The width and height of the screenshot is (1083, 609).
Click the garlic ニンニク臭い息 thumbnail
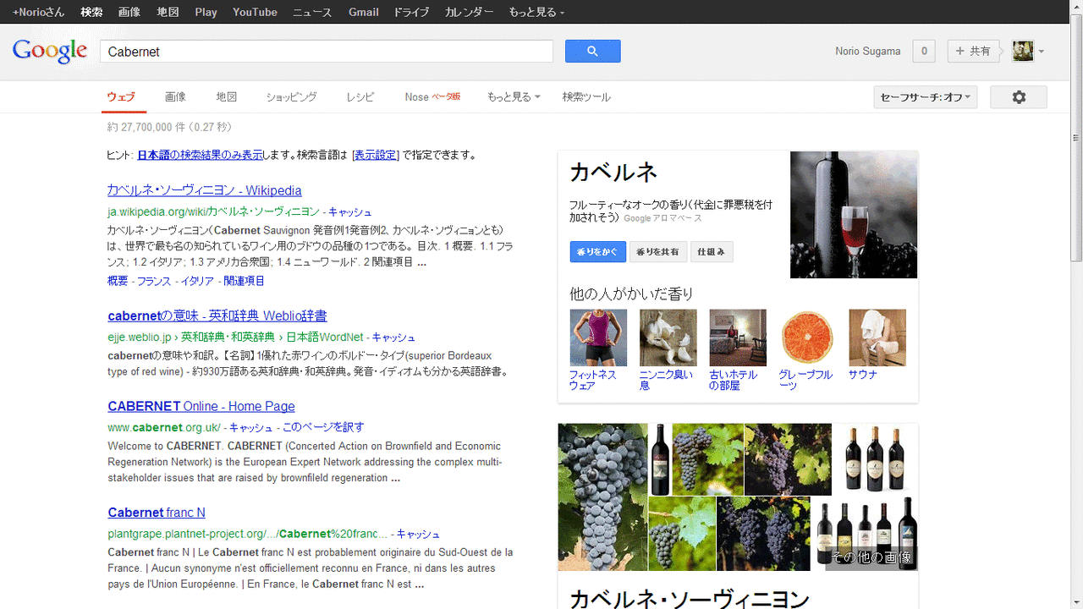pos(668,337)
